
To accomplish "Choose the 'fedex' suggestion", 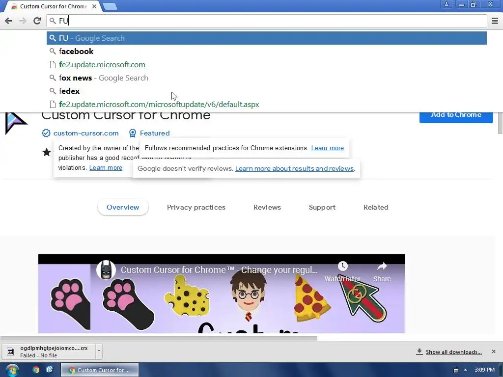I will 267,91.
